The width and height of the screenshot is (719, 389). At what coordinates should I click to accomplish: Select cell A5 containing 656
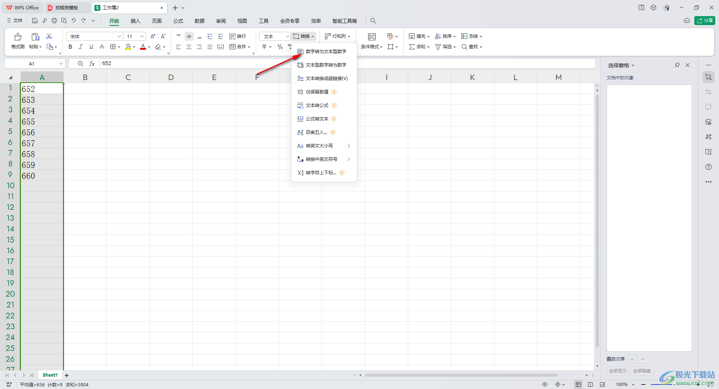click(x=42, y=132)
